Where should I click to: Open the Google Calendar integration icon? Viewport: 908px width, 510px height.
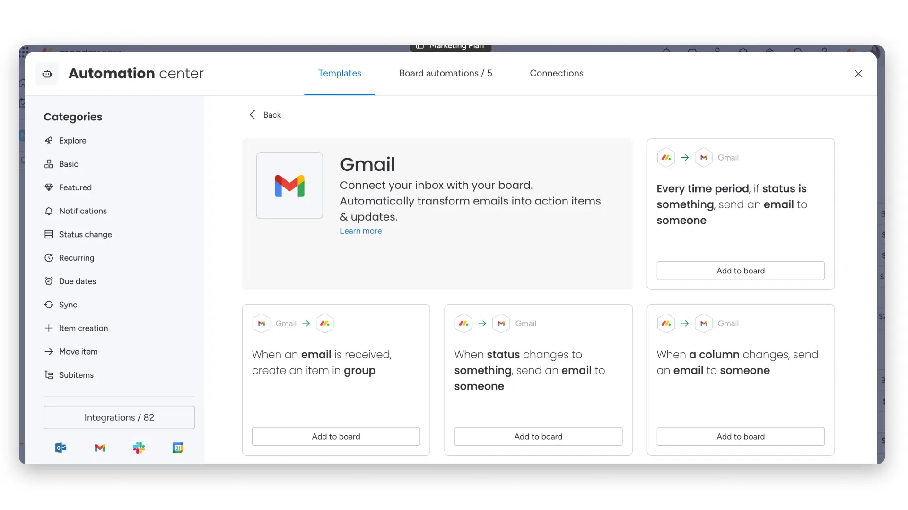[178, 448]
